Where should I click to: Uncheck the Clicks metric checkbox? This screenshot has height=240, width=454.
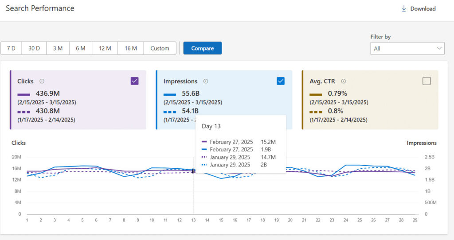click(135, 81)
